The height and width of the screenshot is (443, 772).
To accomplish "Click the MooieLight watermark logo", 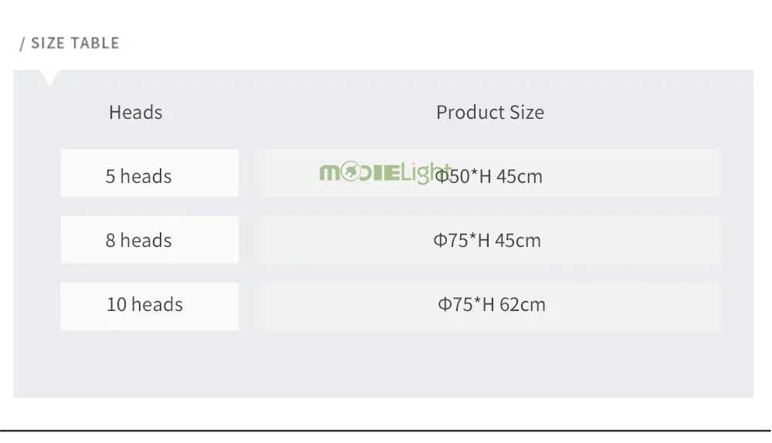I will 385,172.
